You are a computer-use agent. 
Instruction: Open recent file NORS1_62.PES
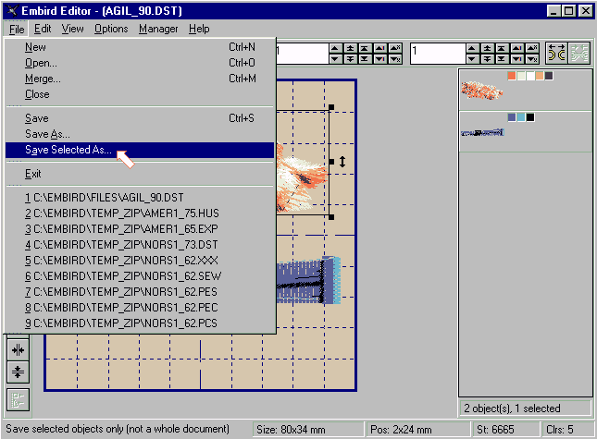(140, 292)
